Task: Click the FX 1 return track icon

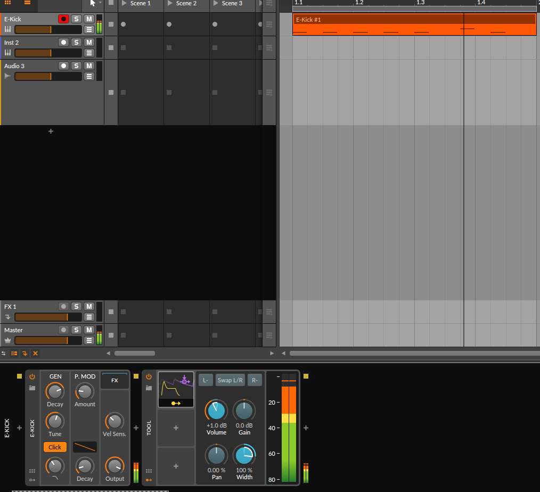Action: [x=7, y=317]
